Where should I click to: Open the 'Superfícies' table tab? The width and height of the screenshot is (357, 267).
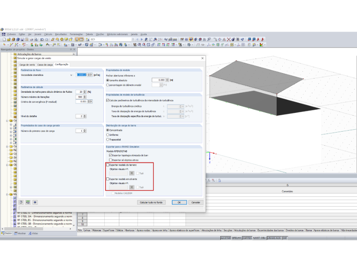(x=109, y=230)
